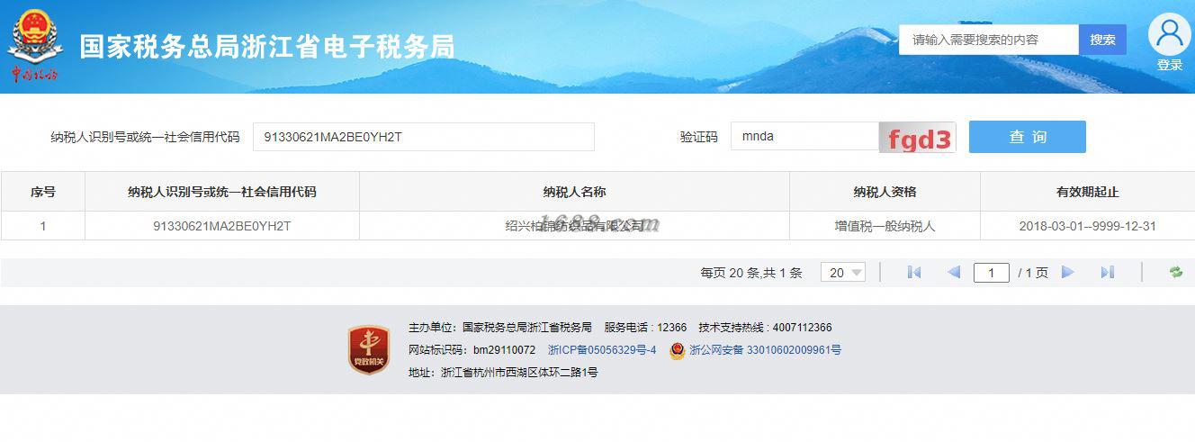Refresh the fgd3 captcha image
This screenshot has height=442, width=1195.
[x=918, y=138]
